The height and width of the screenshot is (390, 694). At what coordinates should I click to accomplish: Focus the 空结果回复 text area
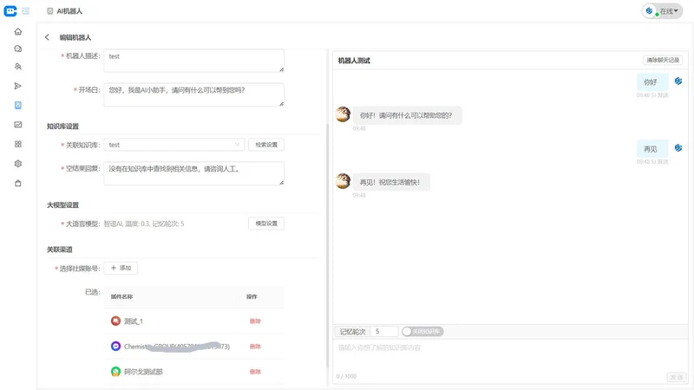193,173
